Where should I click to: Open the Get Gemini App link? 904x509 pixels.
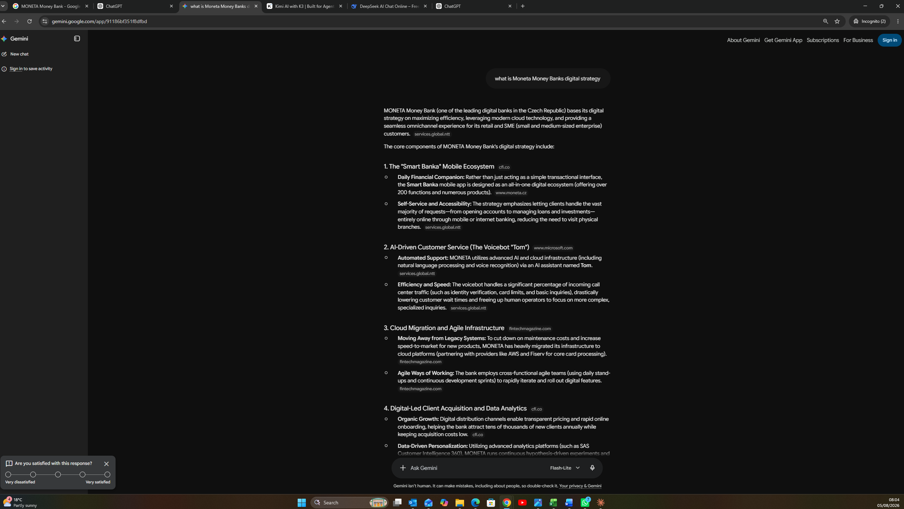coord(783,40)
